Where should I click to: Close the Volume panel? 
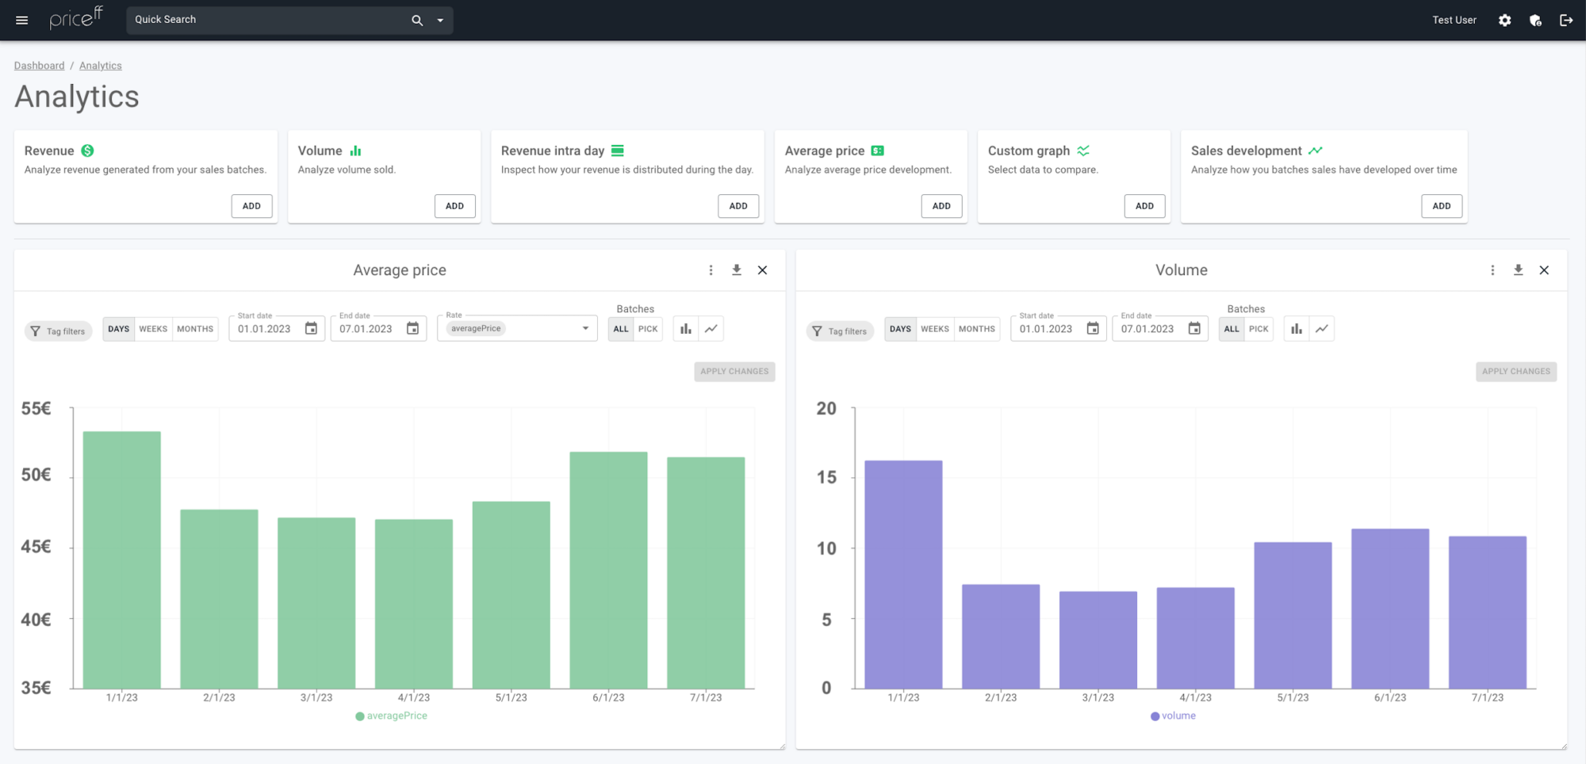click(x=1544, y=270)
